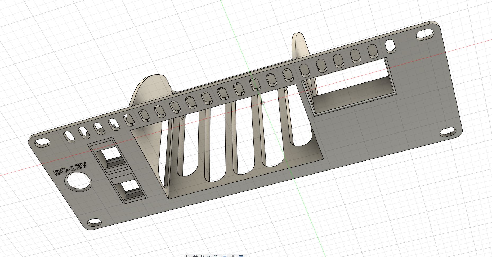Expand the dropdown arrow beside Grid and Snaps
The height and width of the screenshot is (257, 492).
pyautogui.click(x=236, y=256)
